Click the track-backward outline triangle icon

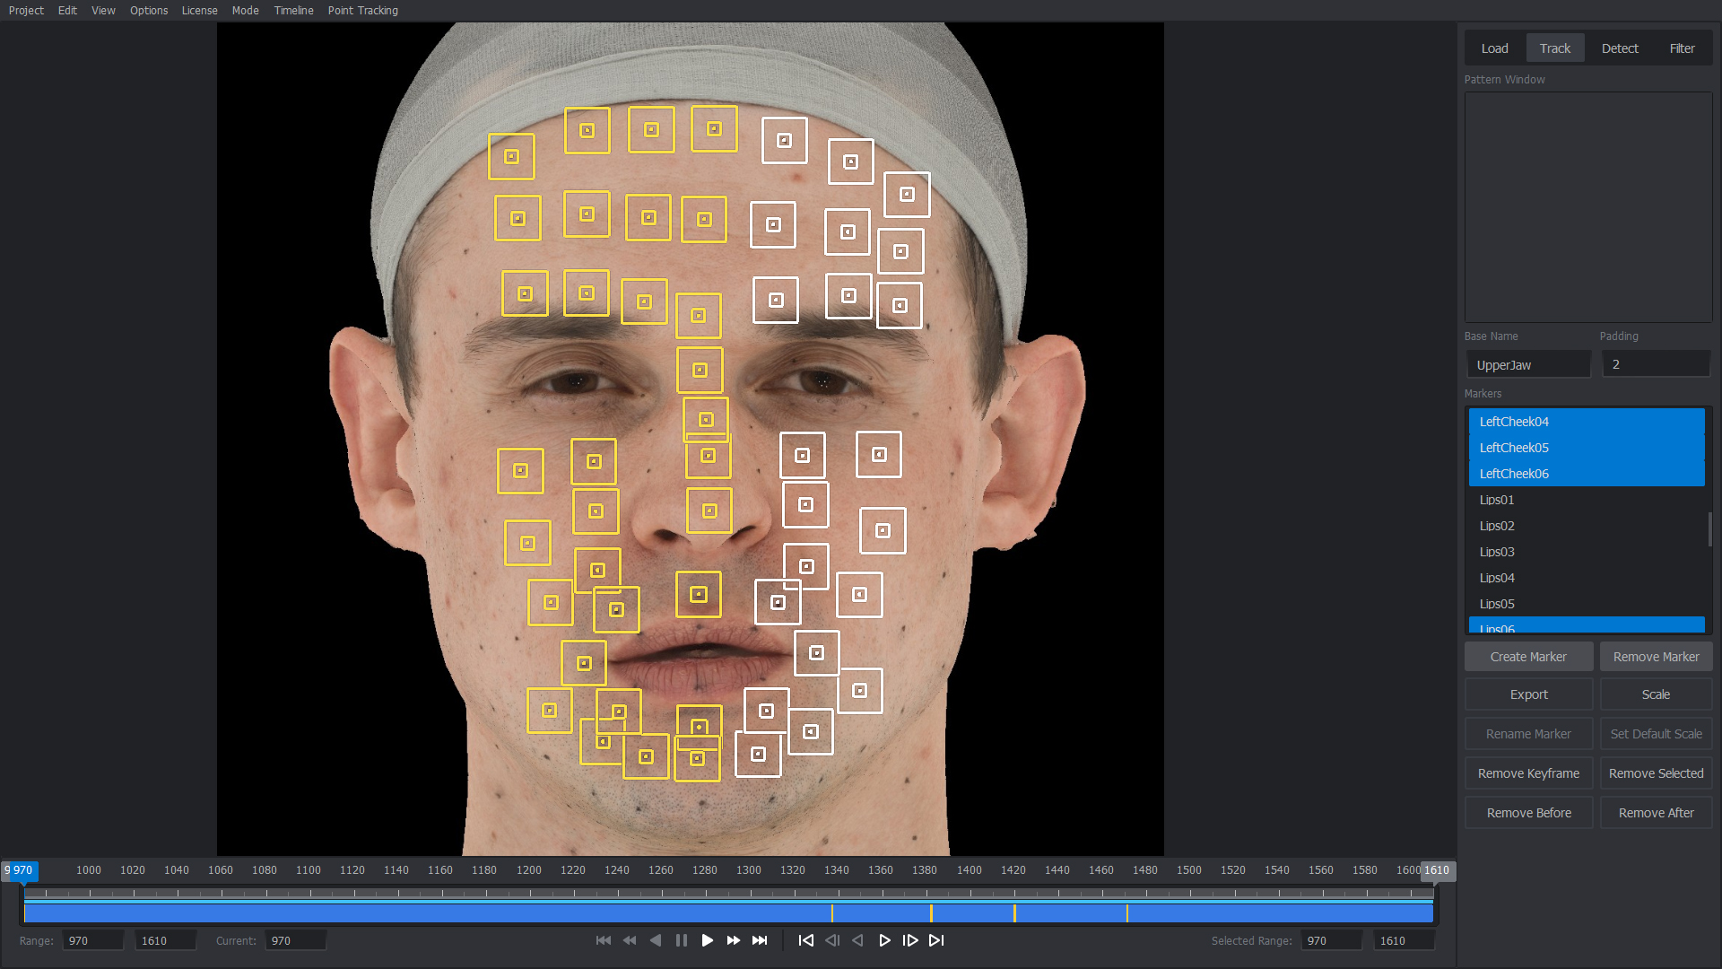(858, 940)
